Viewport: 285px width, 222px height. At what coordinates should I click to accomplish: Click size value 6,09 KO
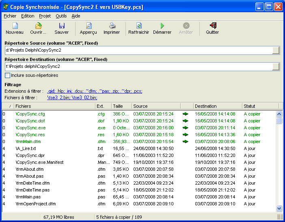pyautogui.click(x=121, y=204)
